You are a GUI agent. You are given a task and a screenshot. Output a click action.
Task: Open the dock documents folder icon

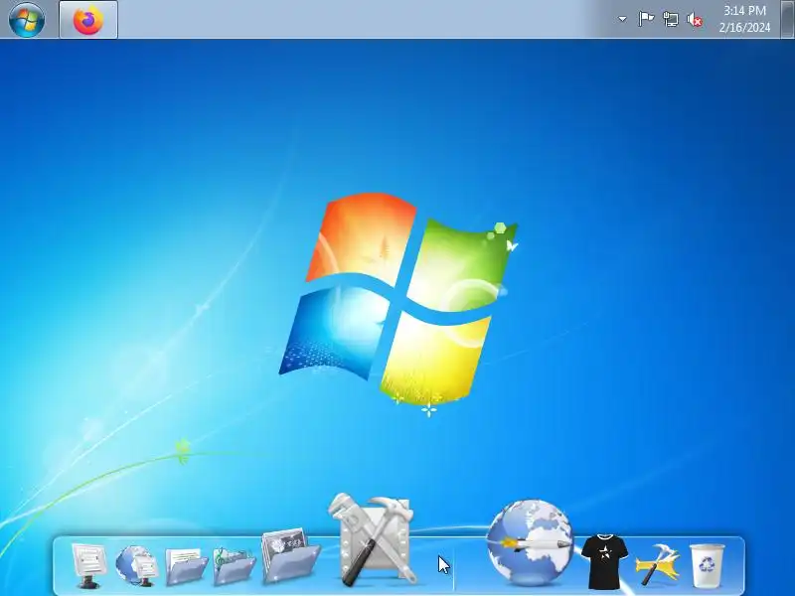186,566
